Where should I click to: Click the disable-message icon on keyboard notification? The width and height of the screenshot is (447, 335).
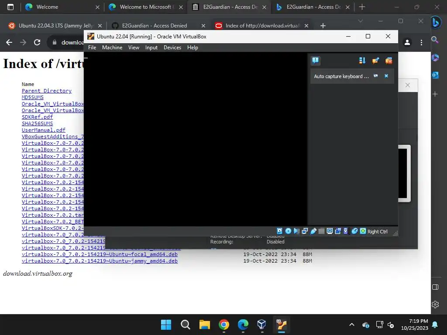tap(376, 76)
